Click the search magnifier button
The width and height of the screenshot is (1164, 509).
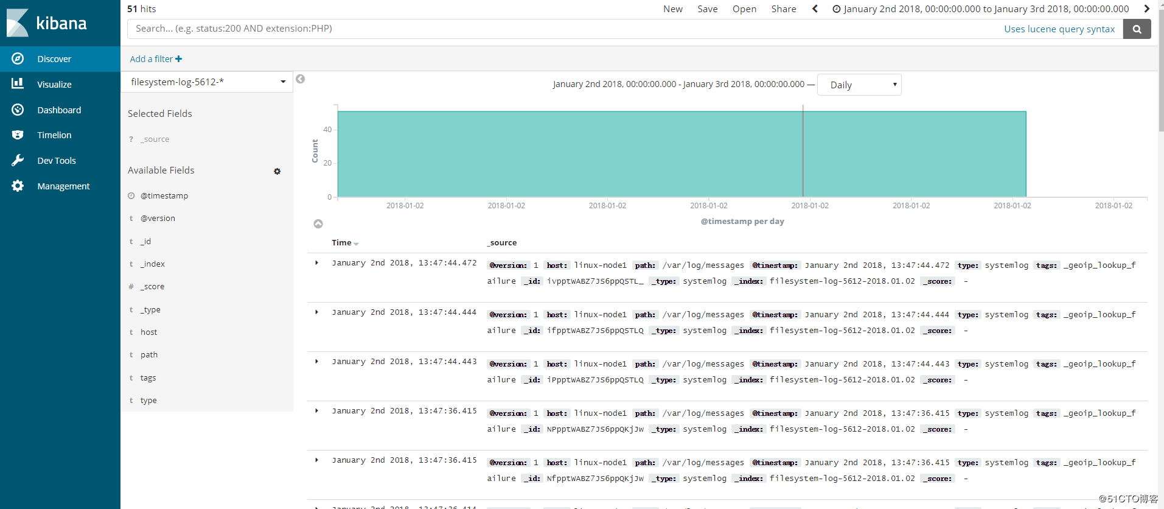click(x=1137, y=29)
